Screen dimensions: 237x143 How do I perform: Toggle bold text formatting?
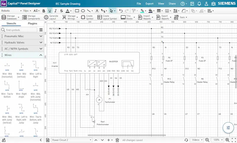click(44, 11)
